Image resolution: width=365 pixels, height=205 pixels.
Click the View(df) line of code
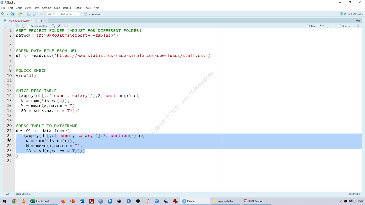pos(26,76)
